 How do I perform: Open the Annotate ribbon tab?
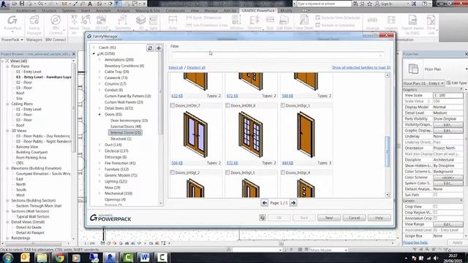[x=103, y=10]
